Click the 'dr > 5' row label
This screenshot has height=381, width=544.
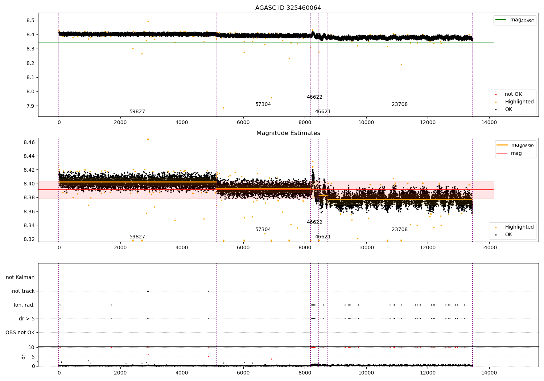coord(27,319)
